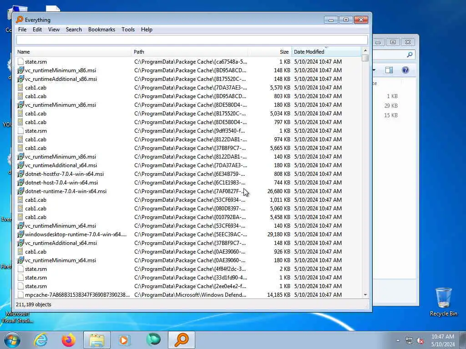
Task: Click path of the {9dff3540-f row
Action: point(190,130)
